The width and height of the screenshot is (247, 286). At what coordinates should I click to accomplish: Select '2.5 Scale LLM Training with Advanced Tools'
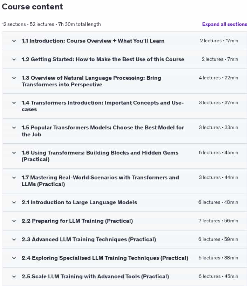(95, 277)
